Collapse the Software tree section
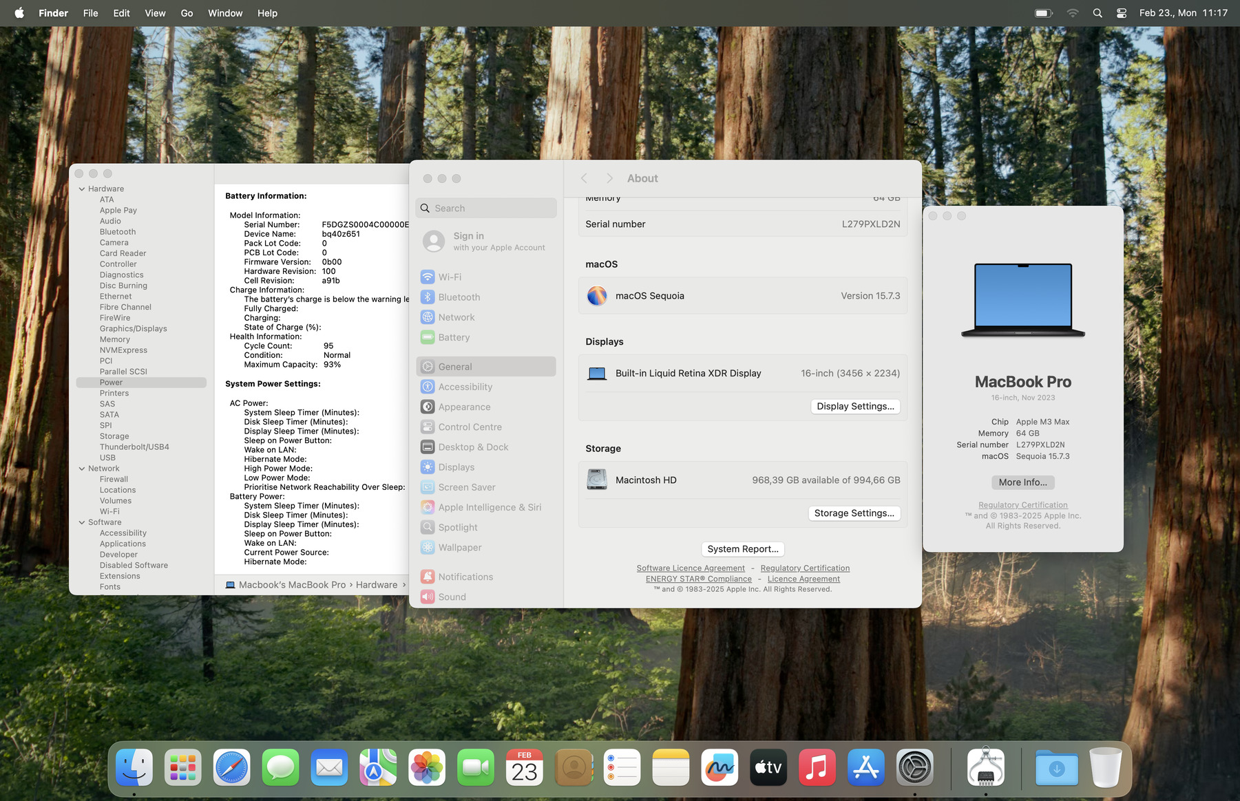1240x801 pixels. tap(82, 522)
